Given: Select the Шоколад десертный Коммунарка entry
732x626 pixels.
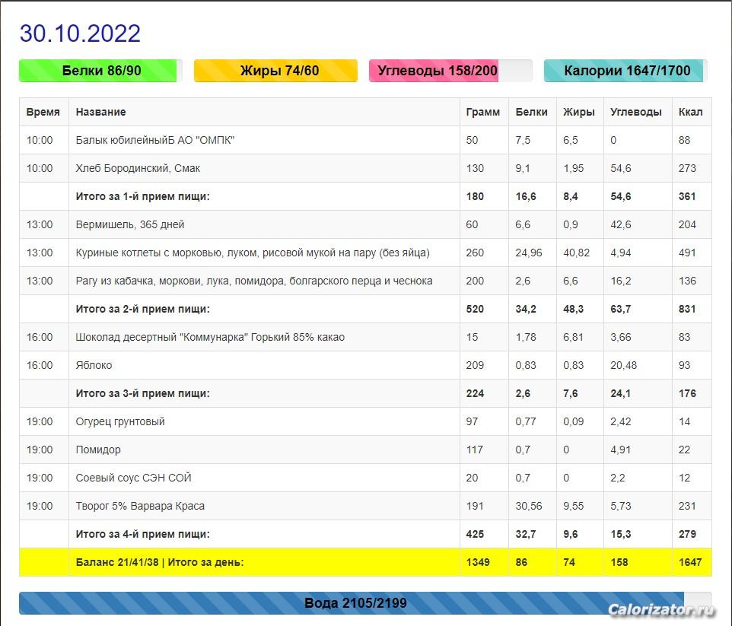Looking at the screenshot, I should pos(210,337).
